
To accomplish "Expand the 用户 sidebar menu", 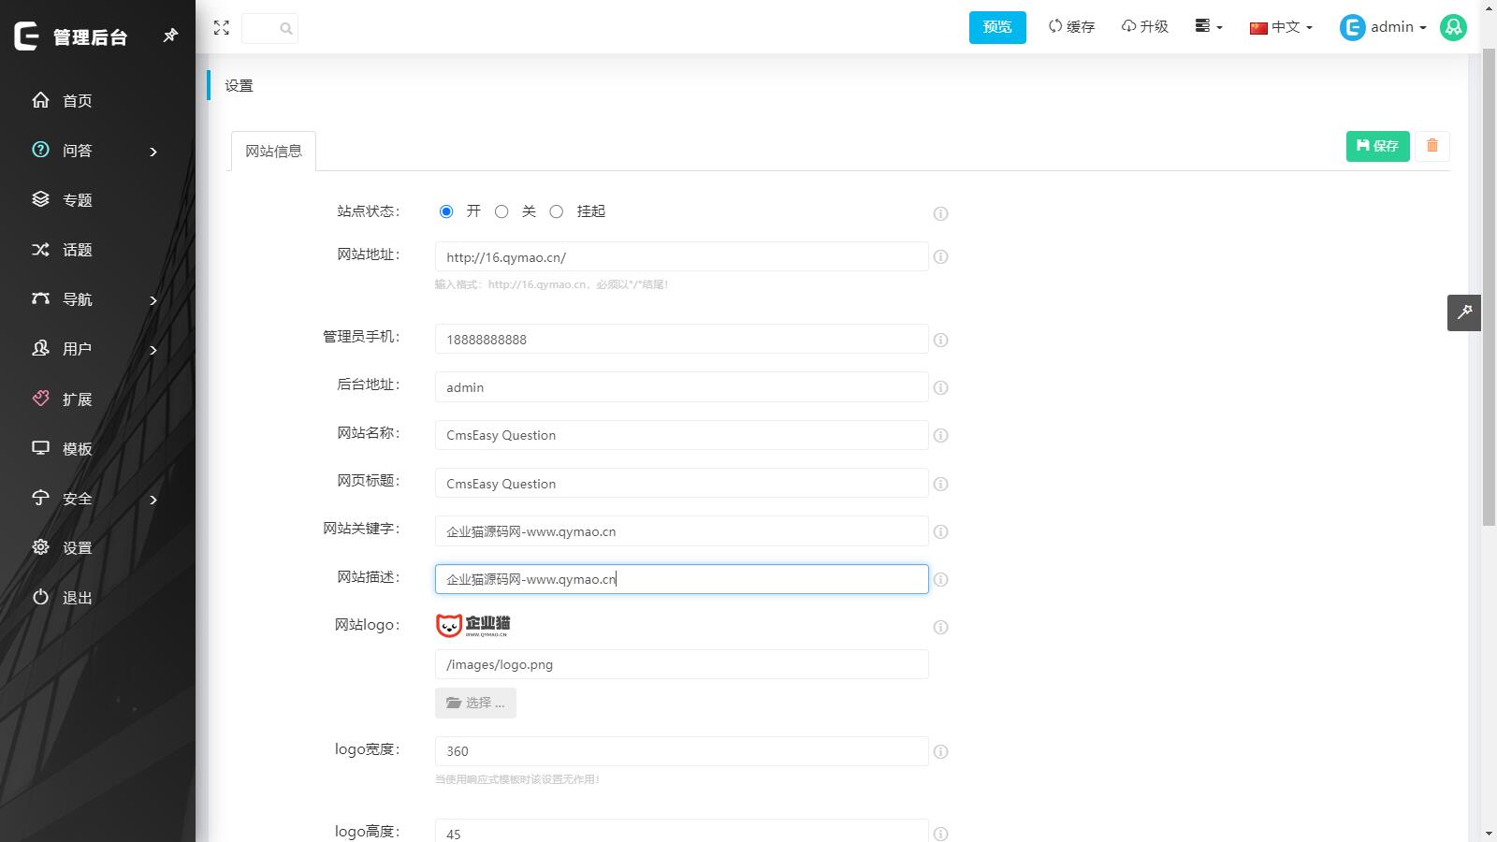I will pos(75,349).
